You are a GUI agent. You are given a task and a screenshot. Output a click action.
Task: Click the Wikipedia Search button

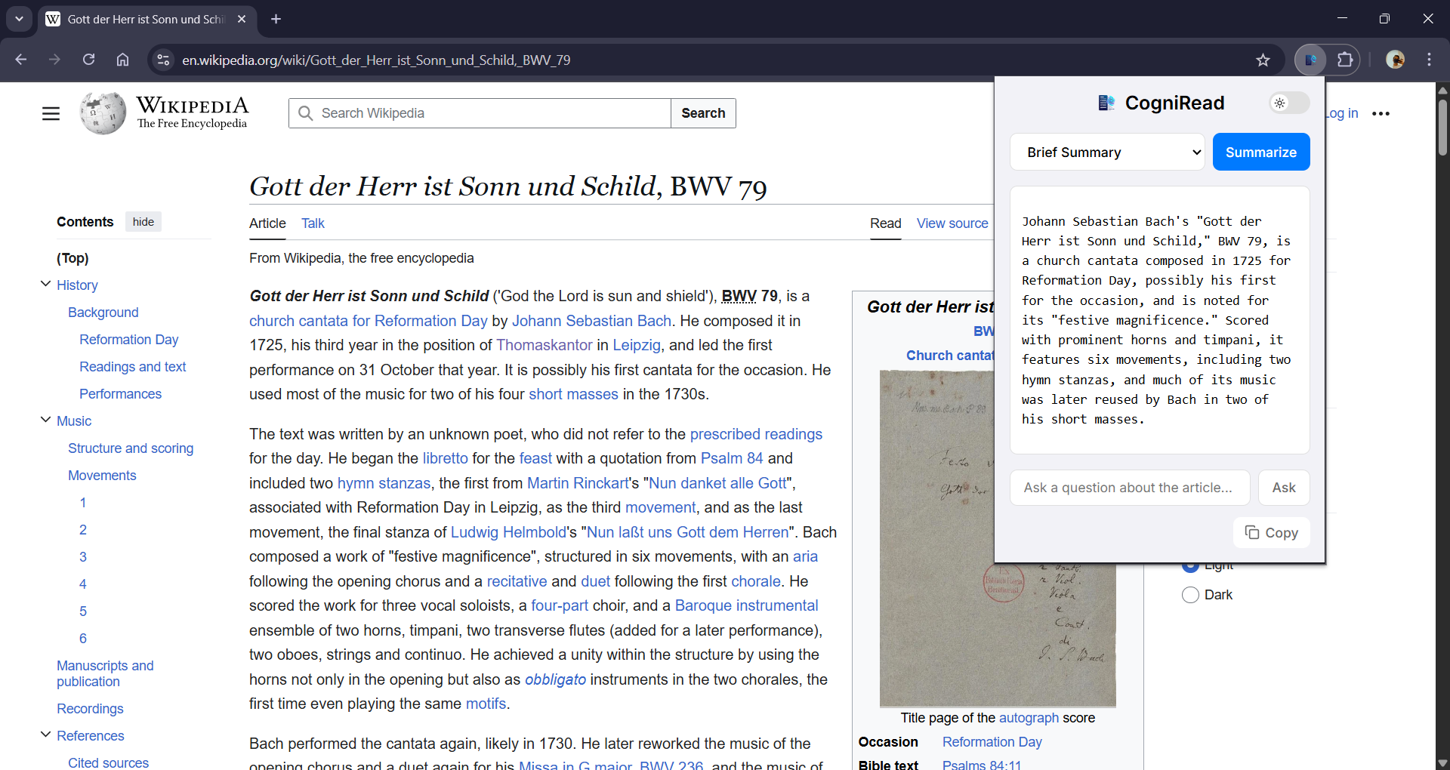[703, 113]
